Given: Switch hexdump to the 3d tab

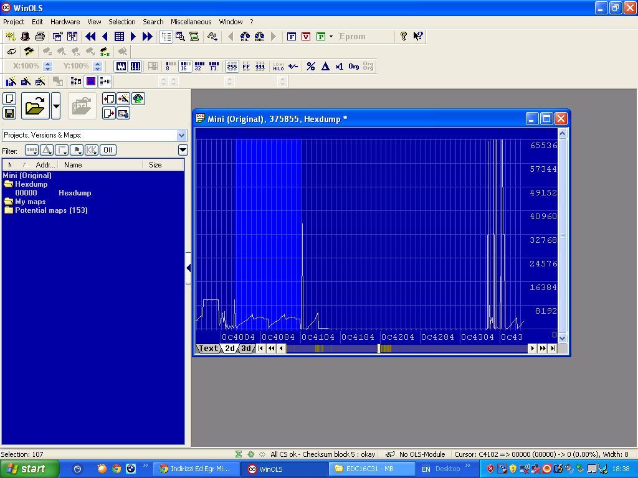Looking at the screenshot, I should click(245, 349).
